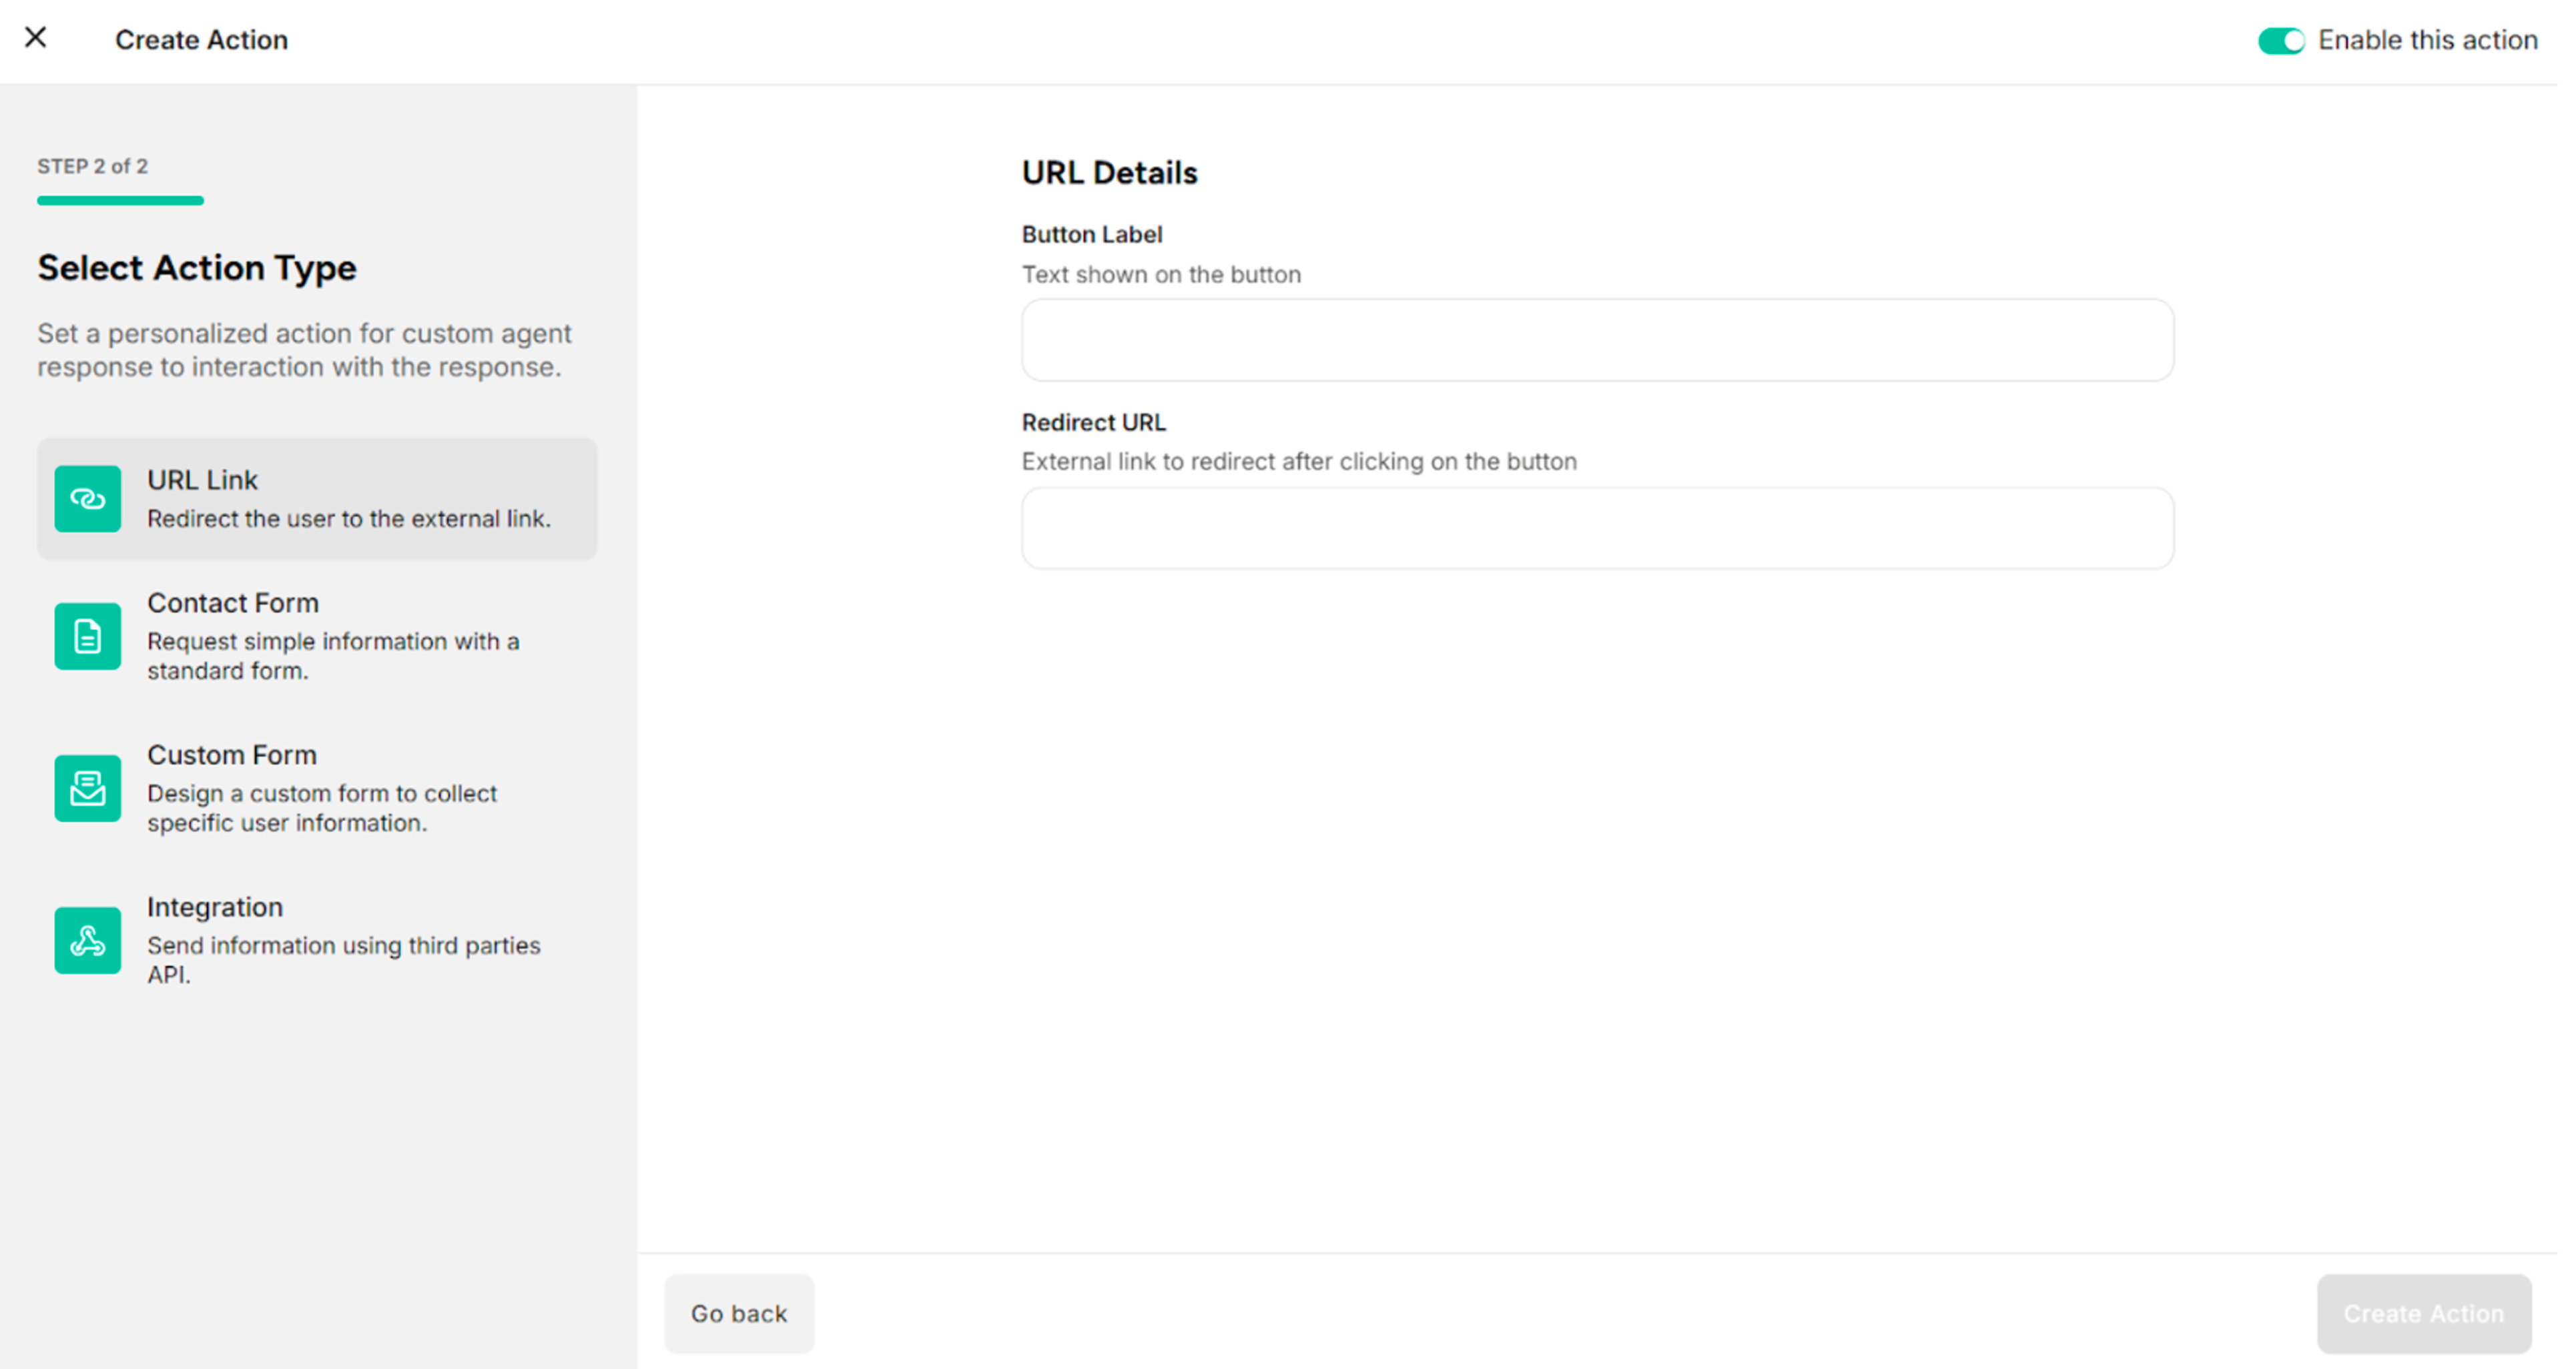Viewport: 2576px width, 1369px height.
Task: Disable the Enable this action toggle
Action: pos(2281,40)
